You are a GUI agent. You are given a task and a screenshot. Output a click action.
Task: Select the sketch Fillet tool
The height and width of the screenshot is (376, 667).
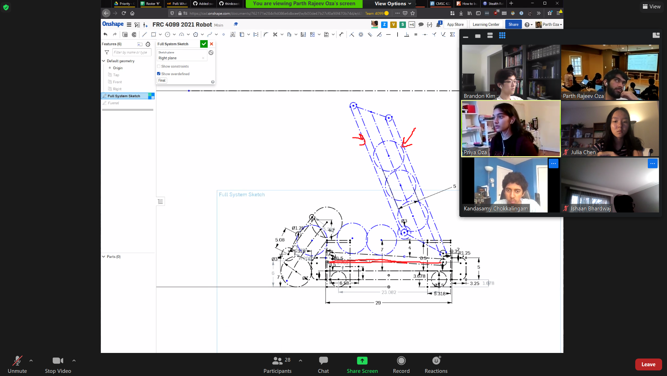coord(266,35)
